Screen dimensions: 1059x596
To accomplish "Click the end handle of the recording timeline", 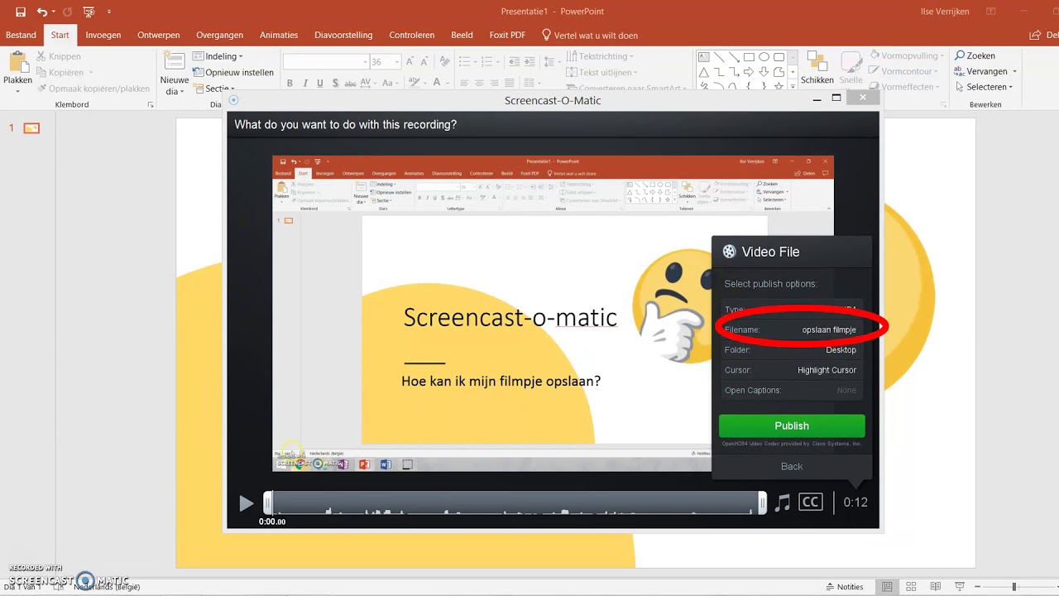I will [762, 502].
